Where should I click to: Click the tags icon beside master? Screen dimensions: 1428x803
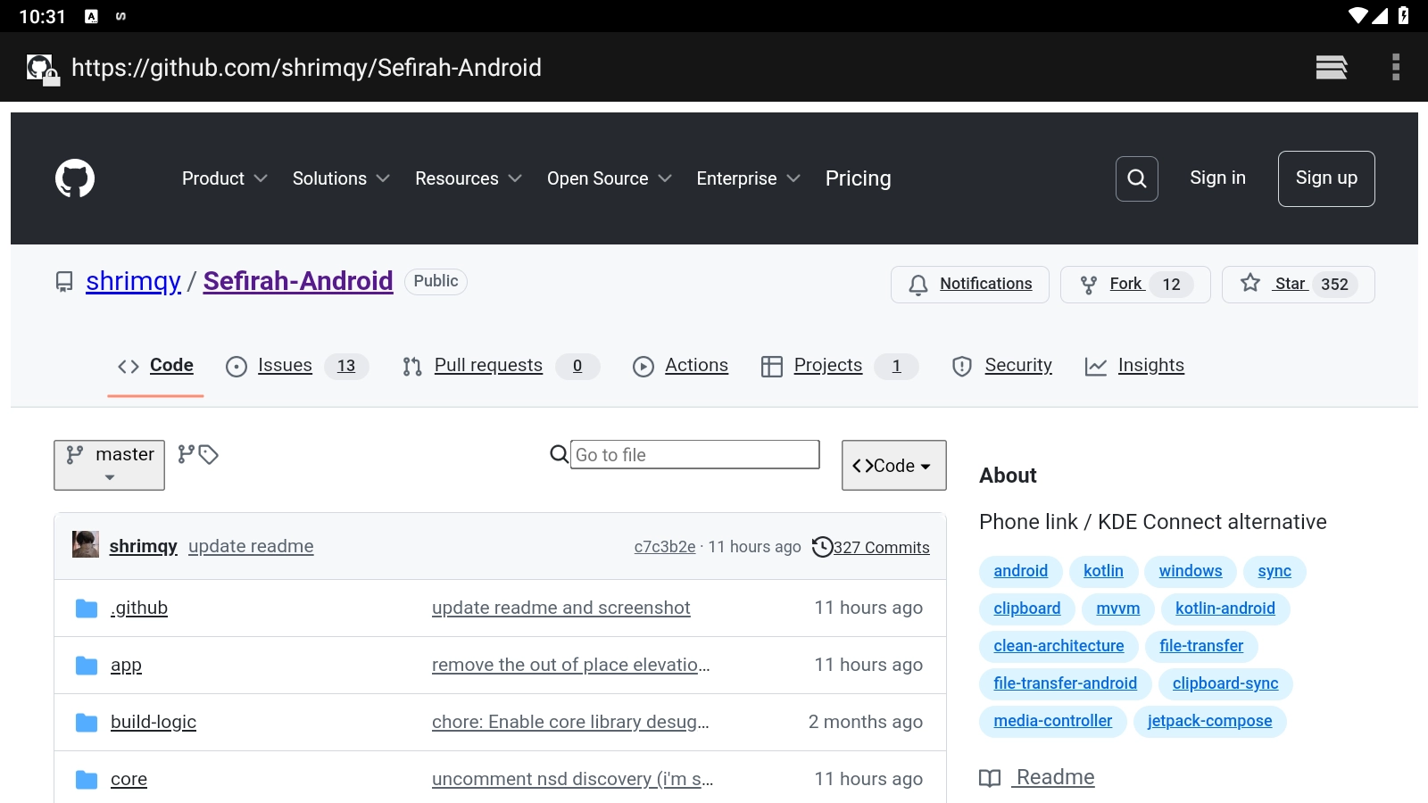tap(209, 455)
